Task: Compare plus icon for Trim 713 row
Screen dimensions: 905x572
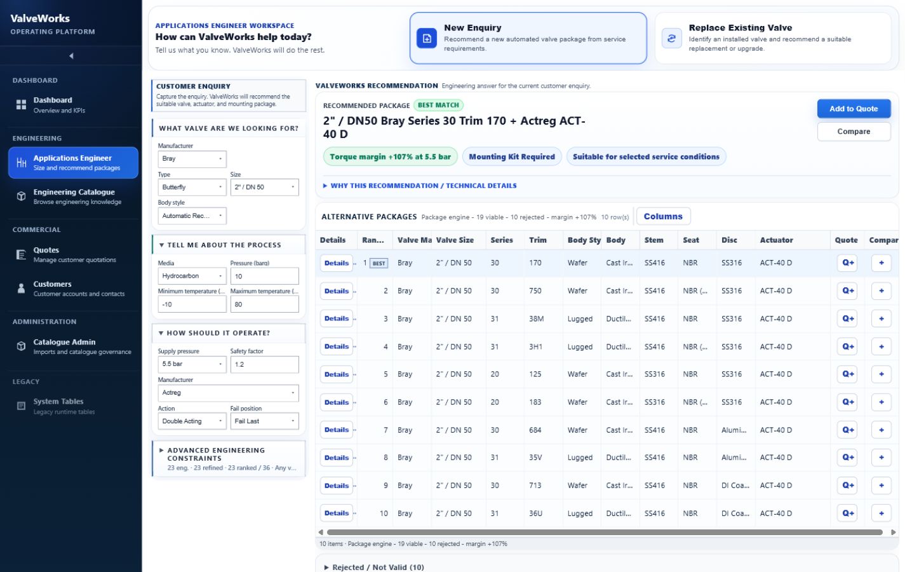Action: coord(882,486)
